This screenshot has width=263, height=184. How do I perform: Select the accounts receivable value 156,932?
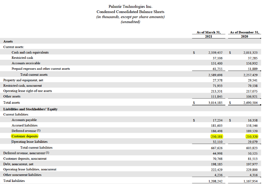click(252, 63)
